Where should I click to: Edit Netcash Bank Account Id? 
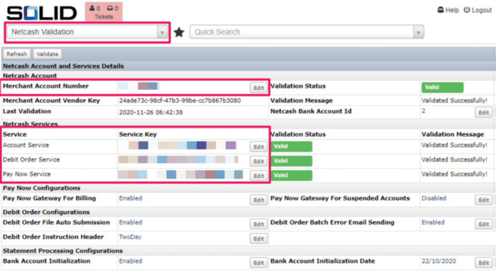coord(483,113)
